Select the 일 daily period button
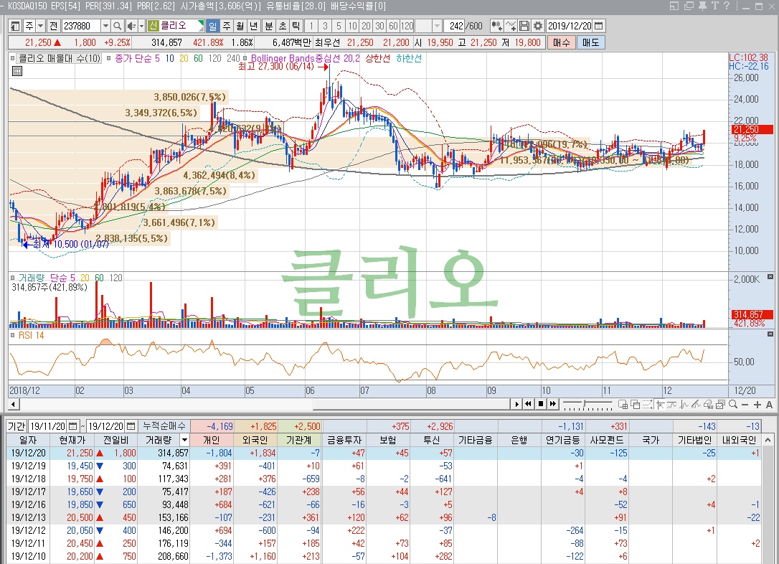This screenshot has width=779, height=564. (212, 26)
